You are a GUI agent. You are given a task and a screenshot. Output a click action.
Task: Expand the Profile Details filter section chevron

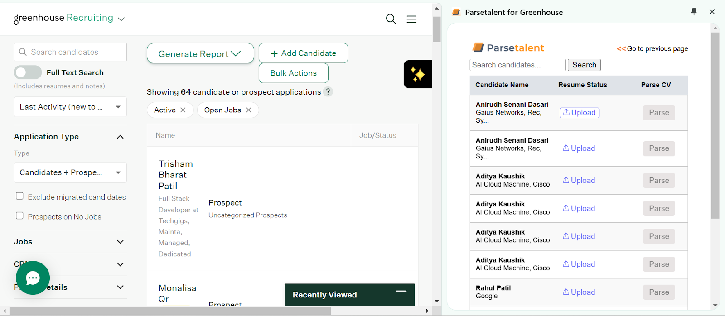pyautogui.click(x=120, y=287)
